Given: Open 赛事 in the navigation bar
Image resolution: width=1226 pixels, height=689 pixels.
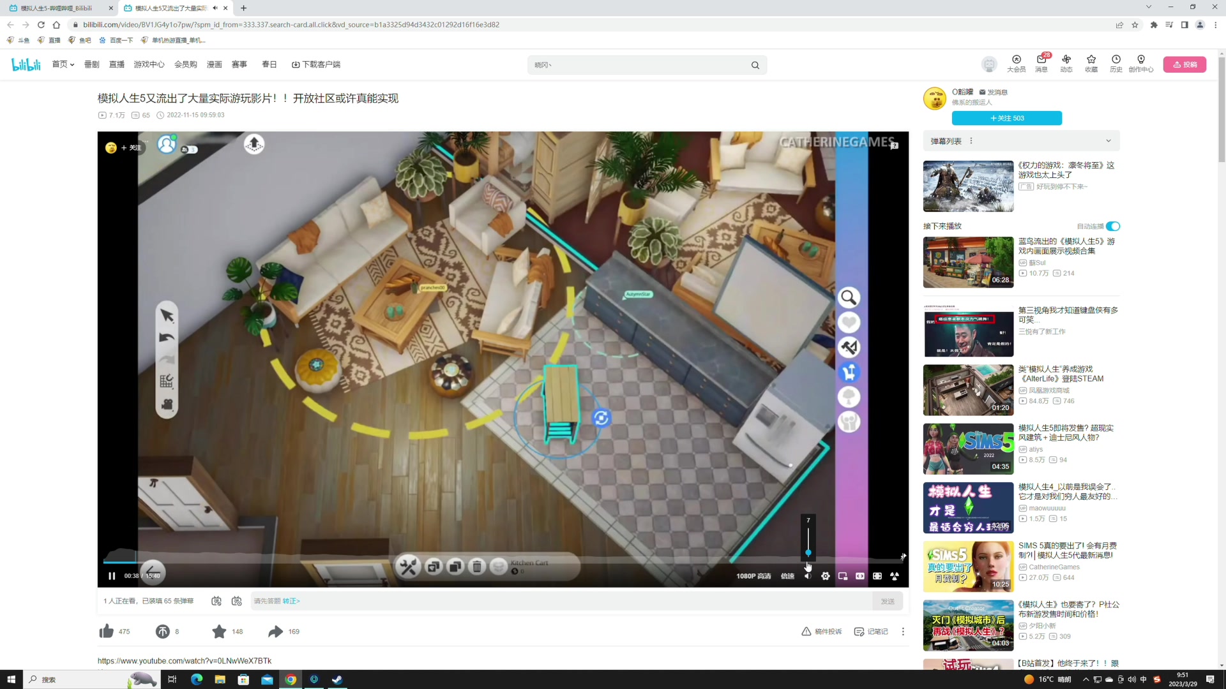Looking at the screenshot, I should click(239, 64).
